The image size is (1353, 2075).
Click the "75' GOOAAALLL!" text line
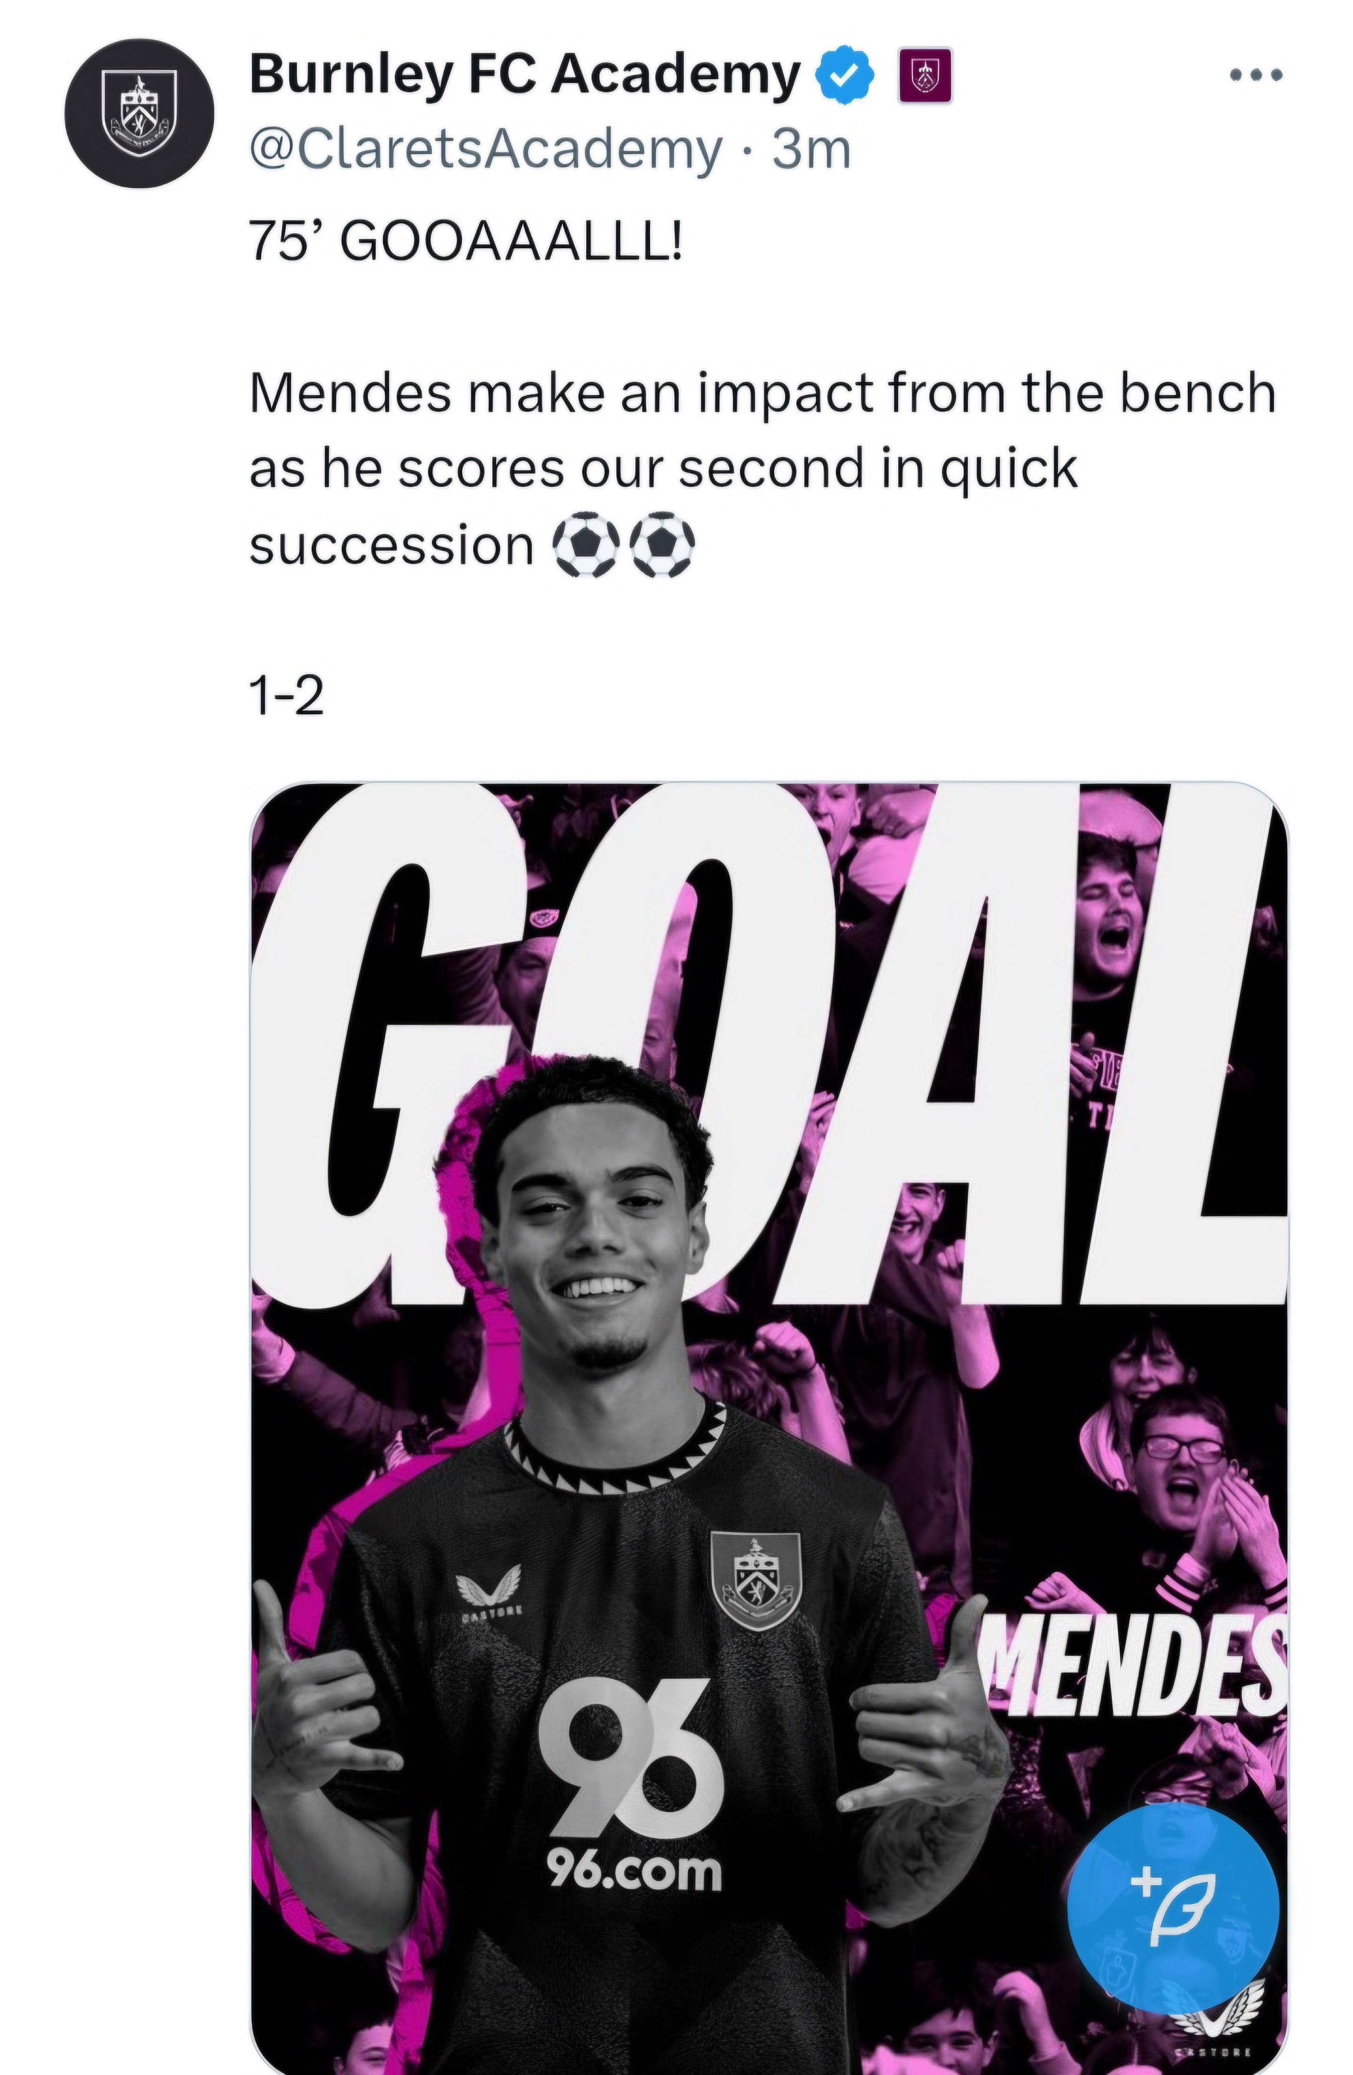(x=465, y=240)
